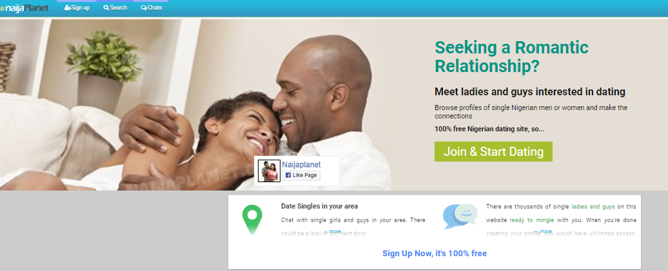Open the Naijaplanet Facebook page thumbnail
This screenshot has height=271, width=668.
click(x=270, y=171)
